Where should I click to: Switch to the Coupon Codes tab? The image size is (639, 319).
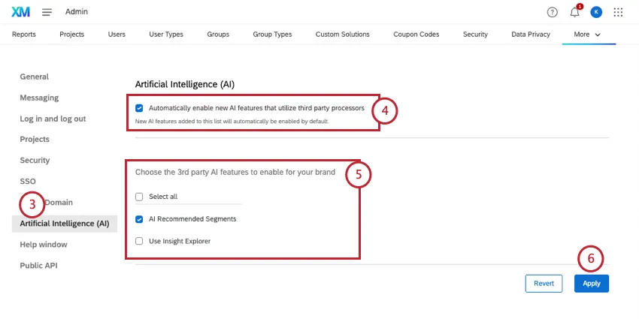click(x=416, y=35)
